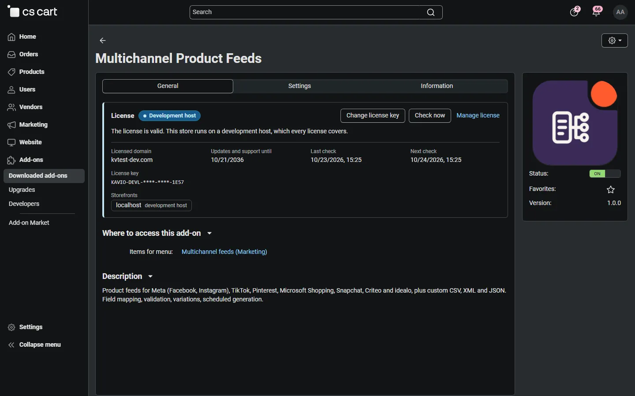The height and width of the screenshot is (396, 635).
Task: Select Downloaded add-ons in submenu
Action: 44,176
